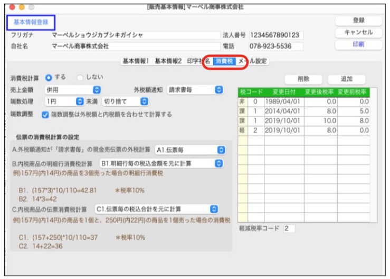
Task: Select 消費税計算 する radio button
Action: [x=49, y=78]
